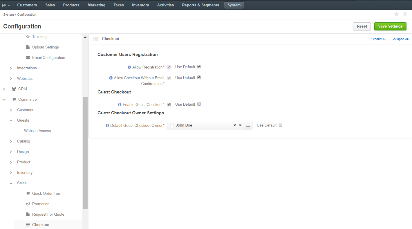Expand the Websites tree node
Image resolution: width=412 pixels, height=229 pixels.
11,78
